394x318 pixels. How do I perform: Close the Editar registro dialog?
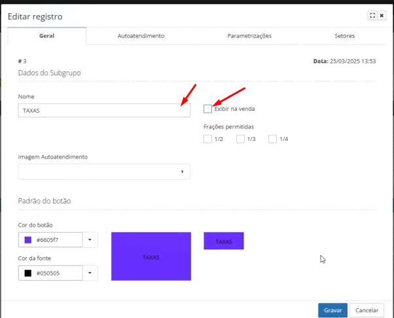[x=382, y=15]
